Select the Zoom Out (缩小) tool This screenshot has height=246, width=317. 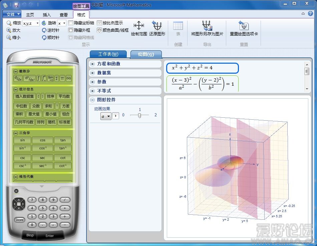click(13, 37)
